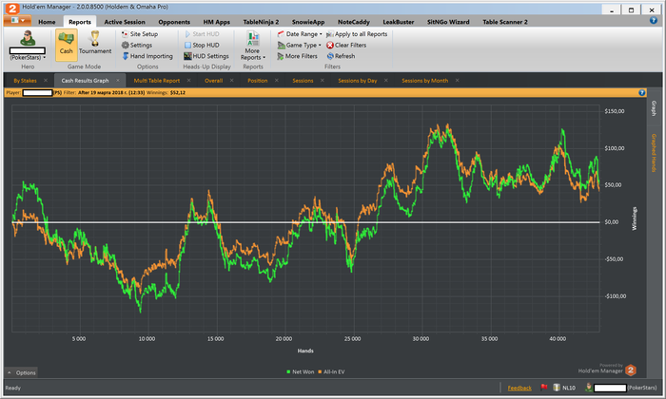Open the Settings option in ribbon

140,45
